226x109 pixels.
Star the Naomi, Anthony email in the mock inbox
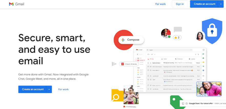[x=151, y=63]
